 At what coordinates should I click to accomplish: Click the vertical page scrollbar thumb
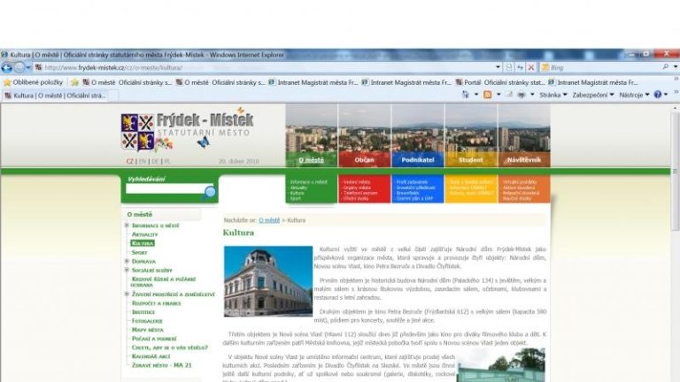[675, 171]
